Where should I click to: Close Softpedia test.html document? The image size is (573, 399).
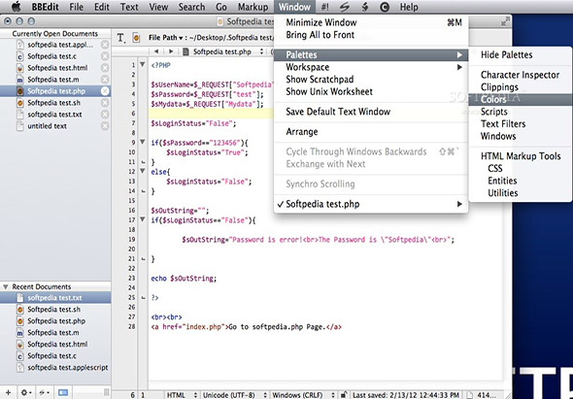point(105,68)
